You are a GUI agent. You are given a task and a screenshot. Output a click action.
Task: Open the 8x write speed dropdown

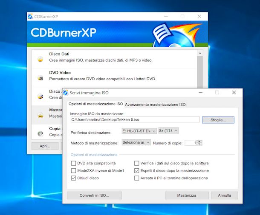169,130
